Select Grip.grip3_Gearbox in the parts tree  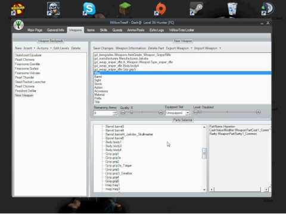pyautogui.click(x=119, y=174)
